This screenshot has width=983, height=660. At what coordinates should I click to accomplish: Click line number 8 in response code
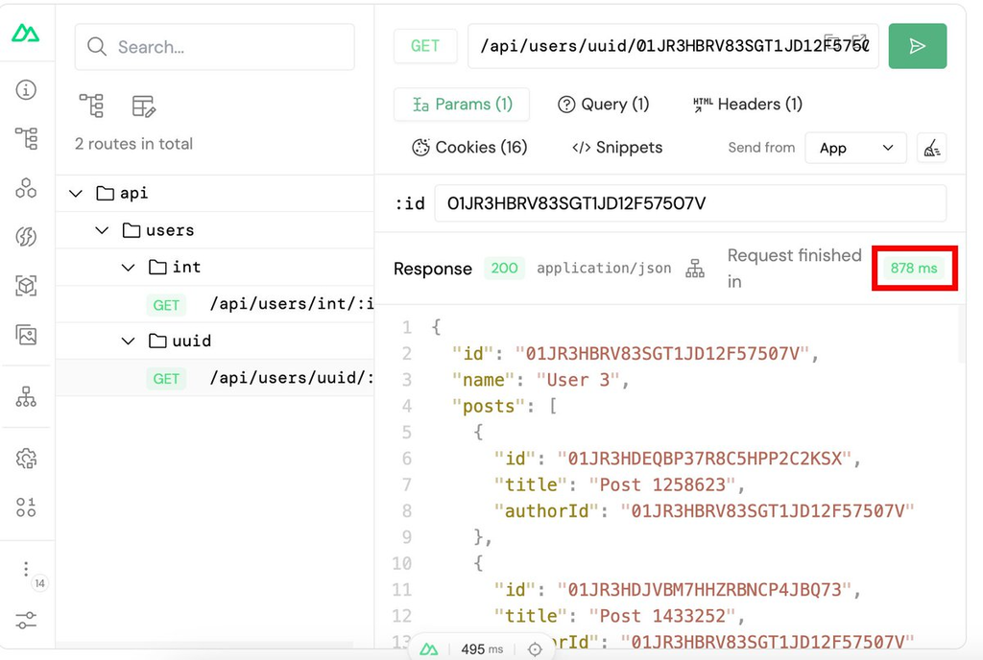[x=407, y=511]
